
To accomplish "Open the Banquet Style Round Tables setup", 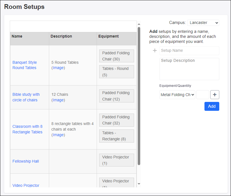I will point(25,65).
